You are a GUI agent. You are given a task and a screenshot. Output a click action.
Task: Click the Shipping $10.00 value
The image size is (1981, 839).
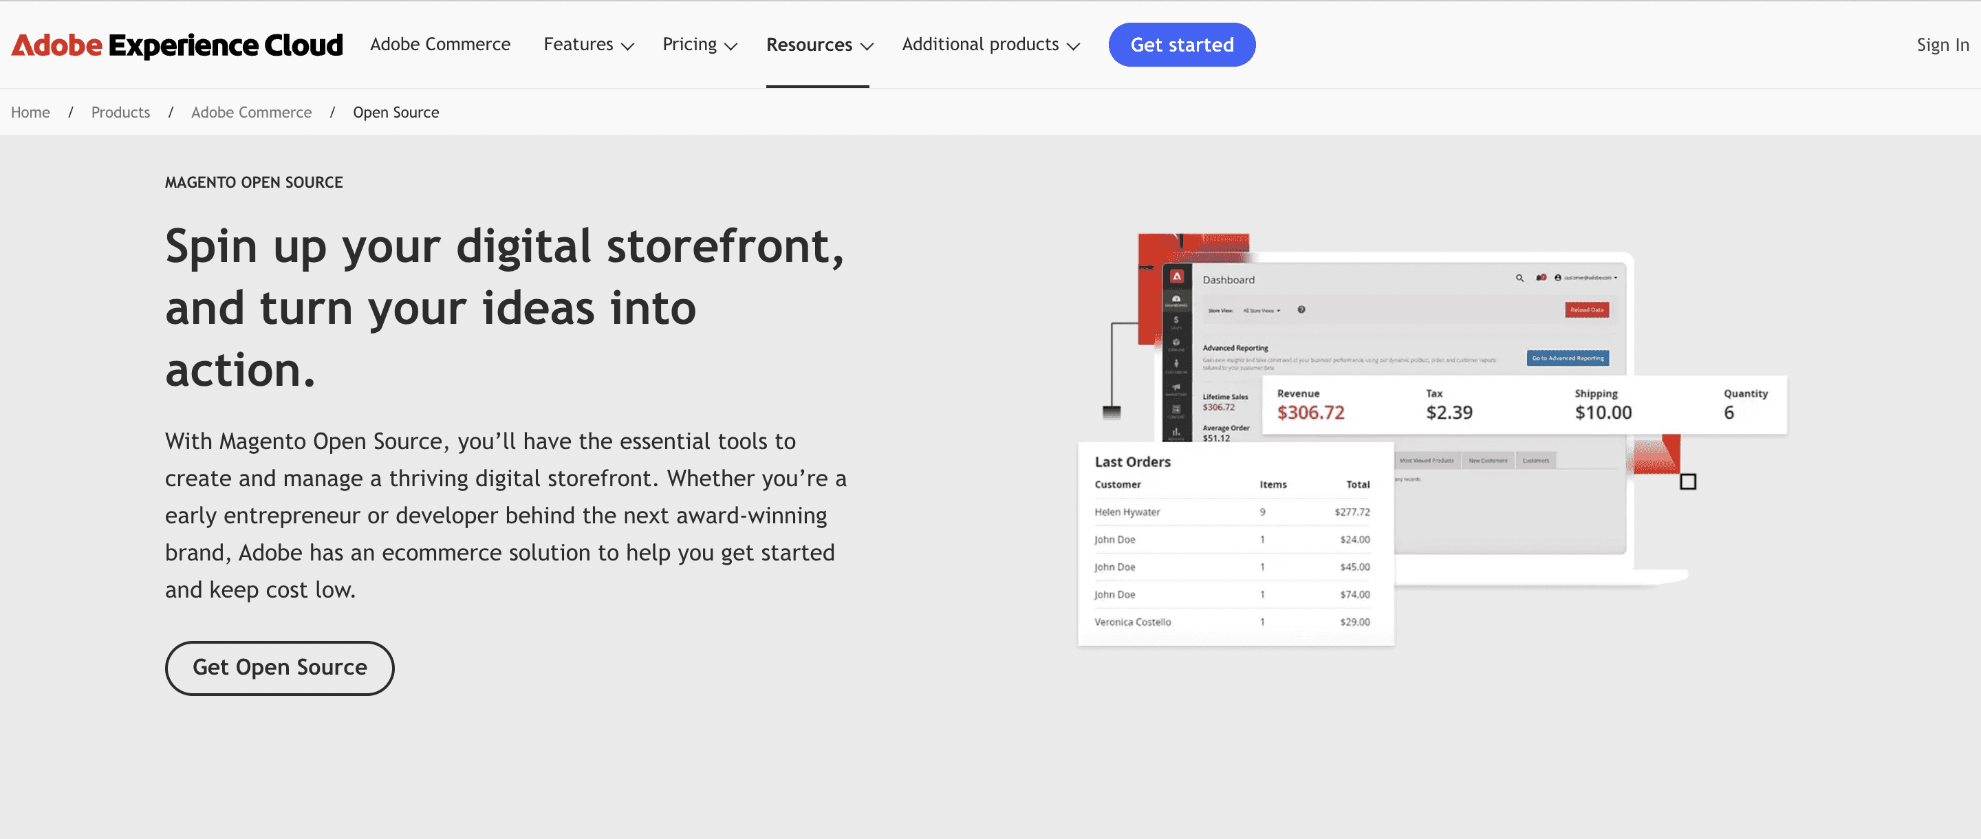pyautogui.click(x=1603, y=412)
